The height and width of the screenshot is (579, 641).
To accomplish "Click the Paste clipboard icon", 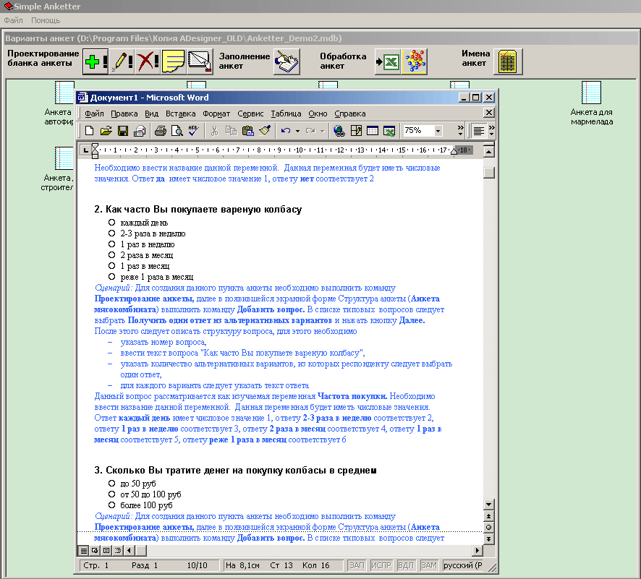I will 247,131.
